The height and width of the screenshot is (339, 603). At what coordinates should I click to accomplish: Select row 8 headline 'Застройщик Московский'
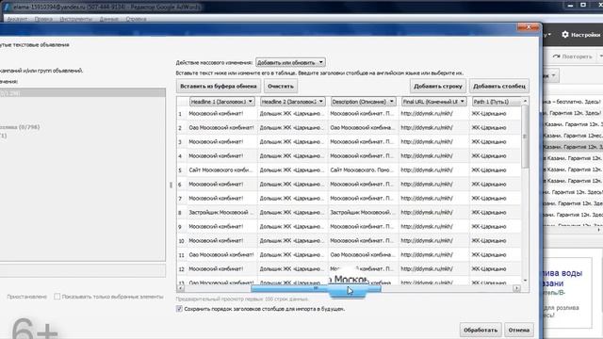(x=221, y=212)
